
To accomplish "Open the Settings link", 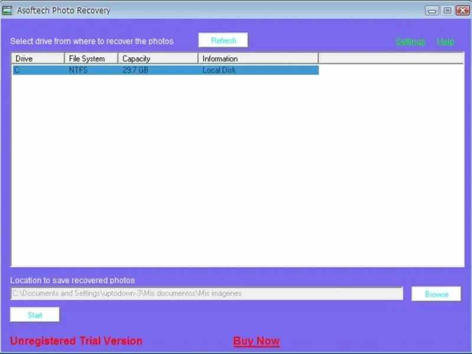I will [410, 41].
